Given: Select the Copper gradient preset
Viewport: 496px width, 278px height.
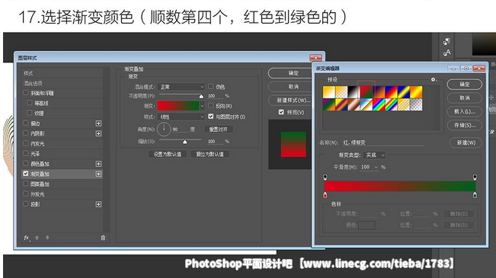Looking at the screenshot, I should pyautogui.click(x=354, y=104).
